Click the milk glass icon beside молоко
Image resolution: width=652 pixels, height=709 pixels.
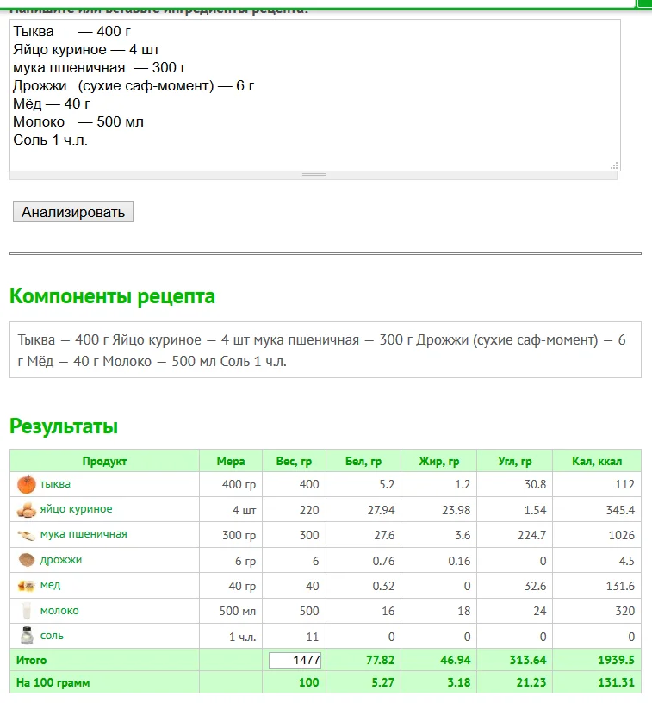click(x=27, y=611)
